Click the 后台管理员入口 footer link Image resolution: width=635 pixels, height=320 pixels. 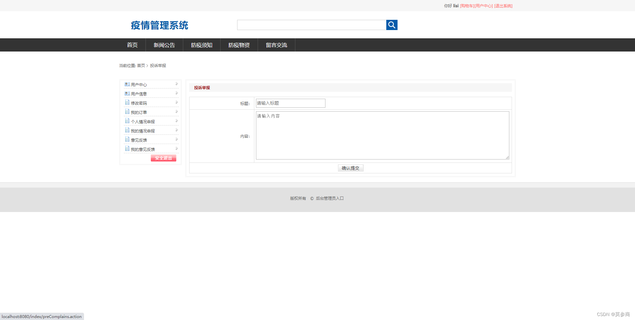[x=330, y=198]
